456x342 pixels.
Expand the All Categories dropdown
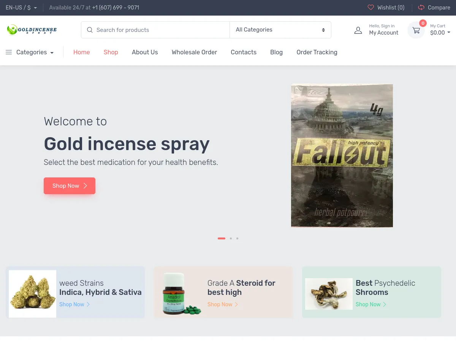(x=280, y=30)
